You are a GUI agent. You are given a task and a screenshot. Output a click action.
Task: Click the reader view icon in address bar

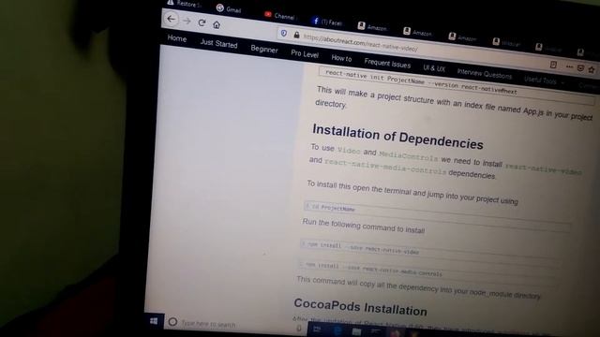[553, 65]
